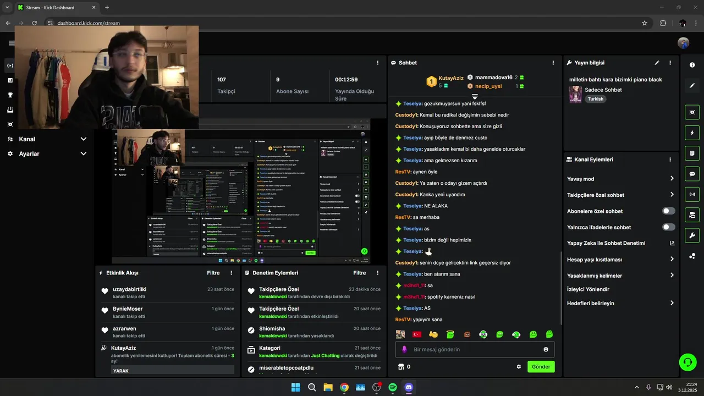Image resolution: width=704 pixels, height=396 pixels.
Task: Collapse the chat leaderboard arrow
Action: tap(475, 97)
